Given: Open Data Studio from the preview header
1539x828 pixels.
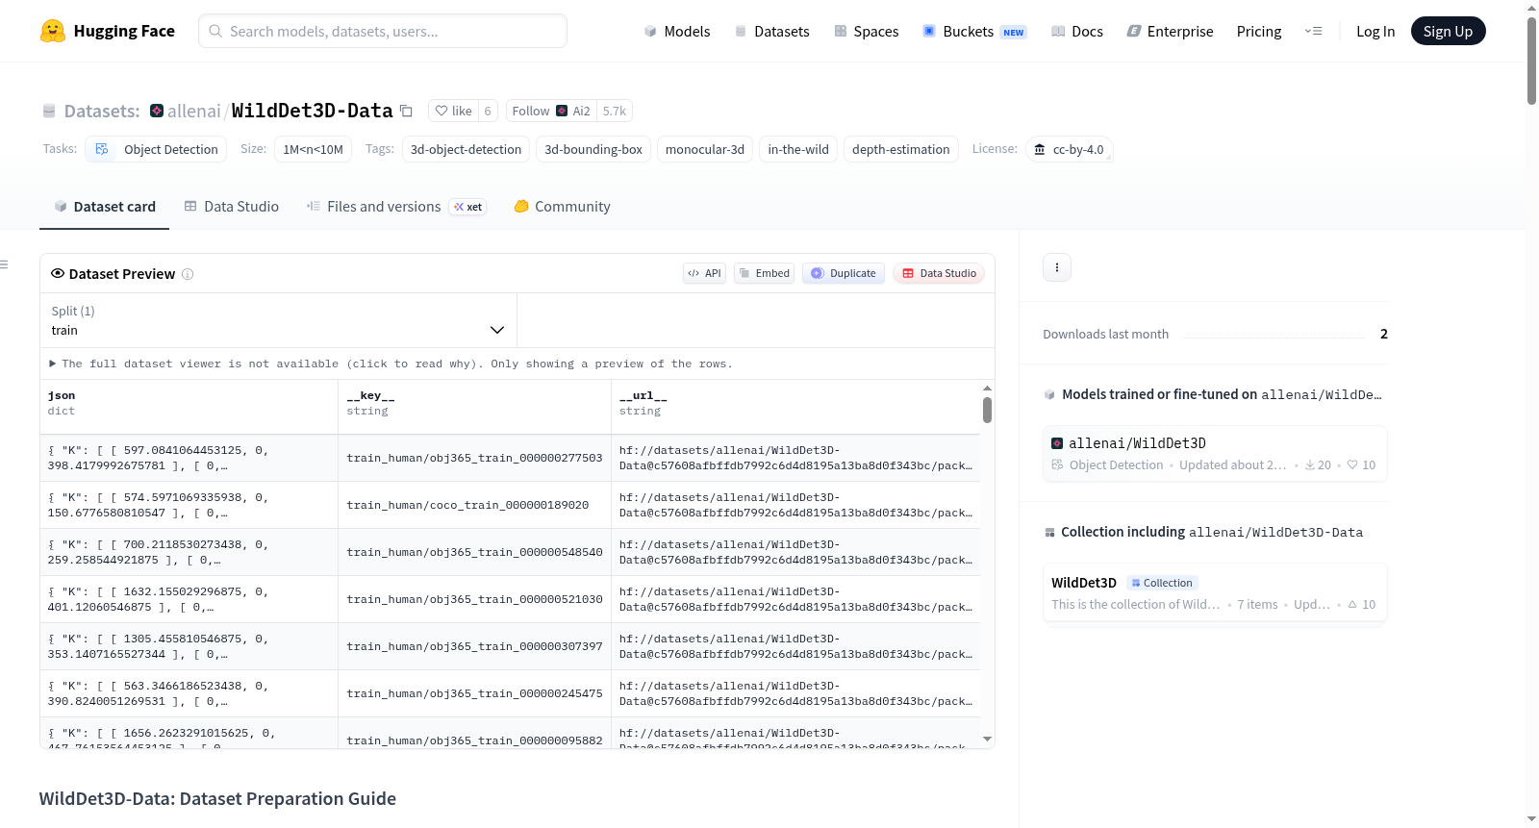Looking at the screenshot, I should 939,273.
